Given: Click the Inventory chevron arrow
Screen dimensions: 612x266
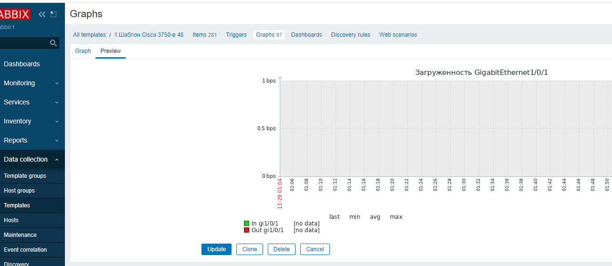Looking at the screenshot, I should (57, 122).
